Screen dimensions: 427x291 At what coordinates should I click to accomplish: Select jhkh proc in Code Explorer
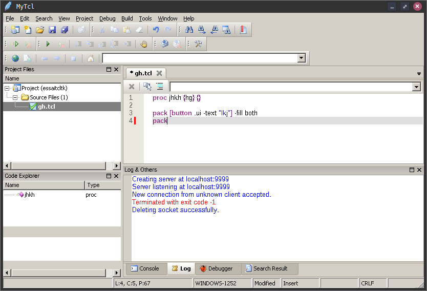click(29, 195)
